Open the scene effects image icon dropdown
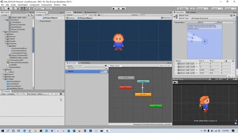The height and width of the screenshot is (133, 238). [x=100, y=15]
